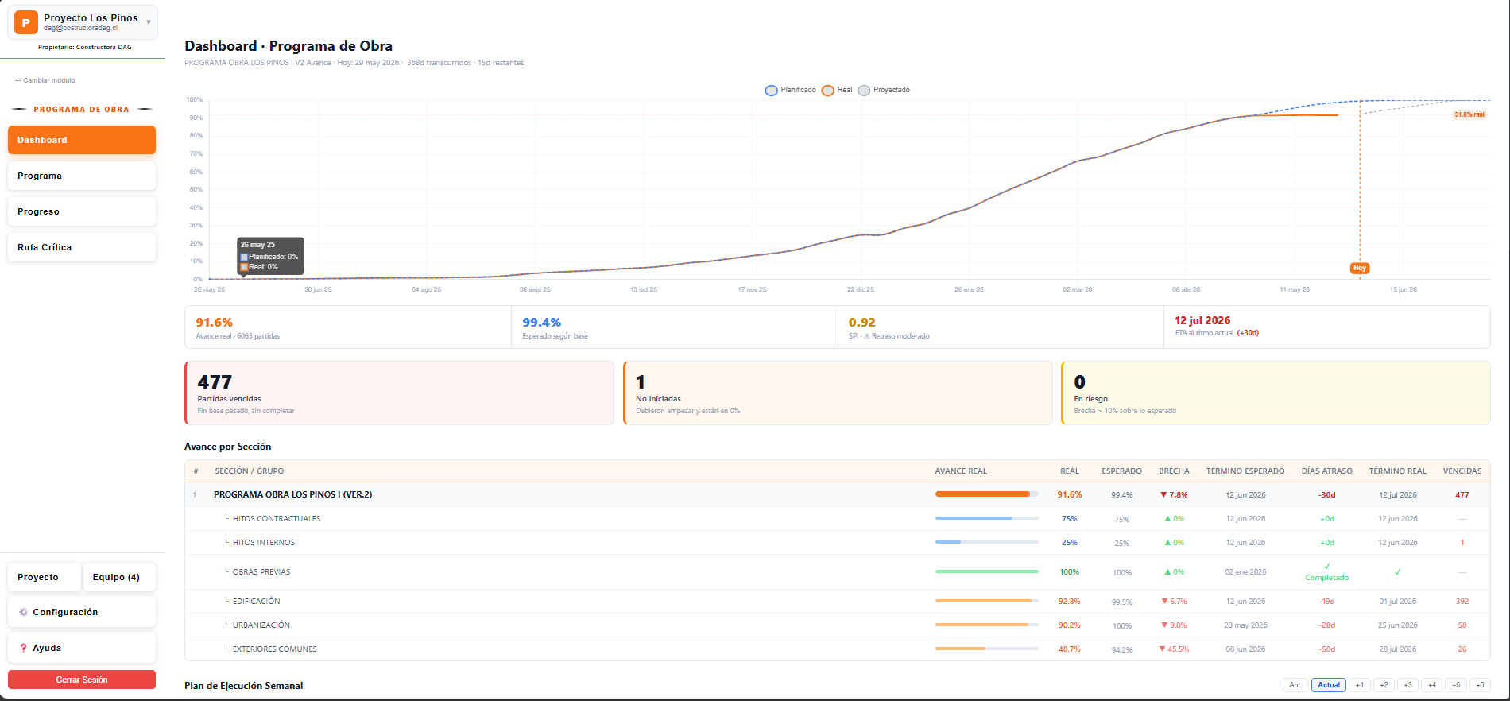Select the Ant. week tab

[x=1295, y=685]
